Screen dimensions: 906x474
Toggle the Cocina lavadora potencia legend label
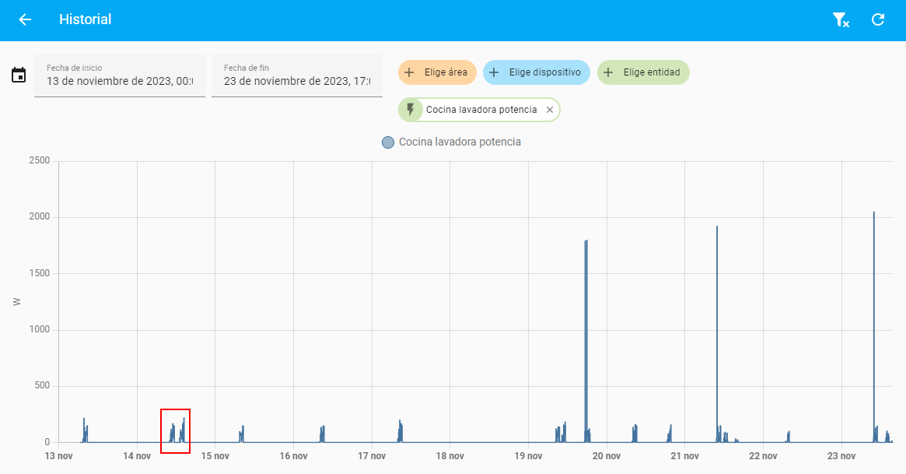click(460, 142)
